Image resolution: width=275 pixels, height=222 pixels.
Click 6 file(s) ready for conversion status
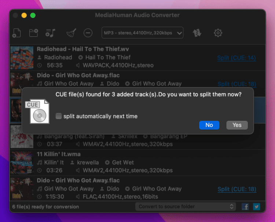(x=45, y=207)
